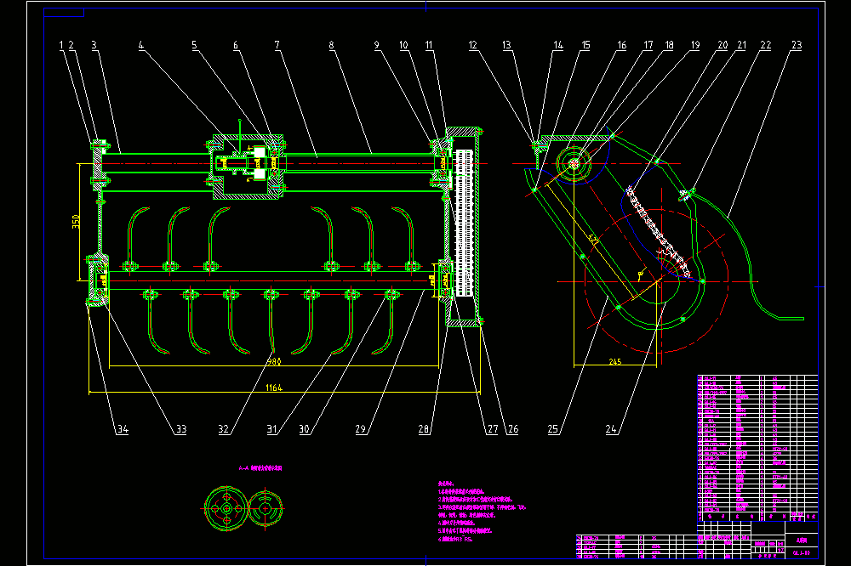Select bottom callout number 25
Image resolution: width=851 pixels, height=566 pixels.
553,429
